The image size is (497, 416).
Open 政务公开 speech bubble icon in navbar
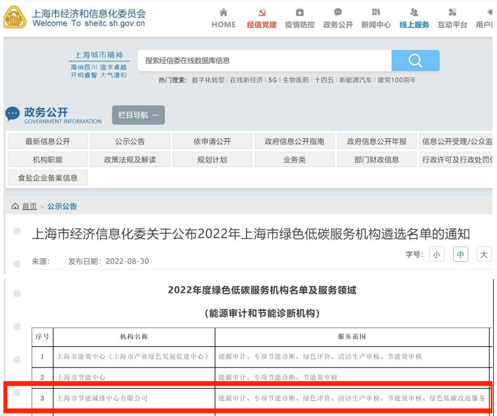338,12
